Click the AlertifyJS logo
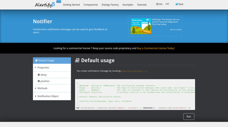 point(45,5)
